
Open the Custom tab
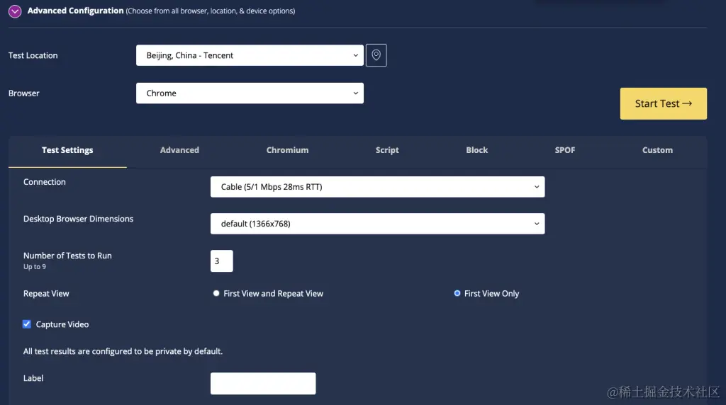coord(657,150)
